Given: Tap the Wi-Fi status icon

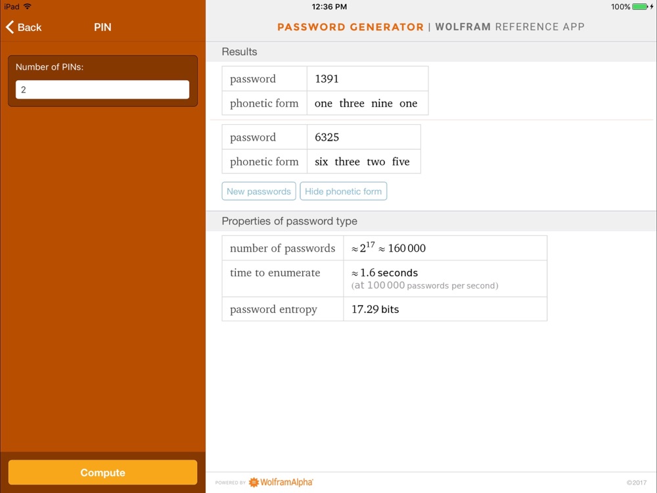Looking at the screenshot, I should pyautogui.click(x=27, y=7).
